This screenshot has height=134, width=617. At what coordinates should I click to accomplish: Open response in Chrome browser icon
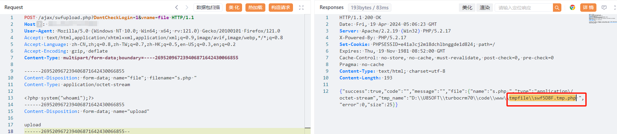pos(572,7)
